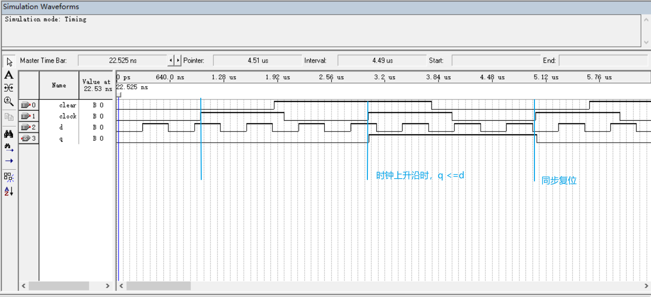
Task: Click Find Next binoculars-with-arrow icon
Action: [x=9, y=147]
